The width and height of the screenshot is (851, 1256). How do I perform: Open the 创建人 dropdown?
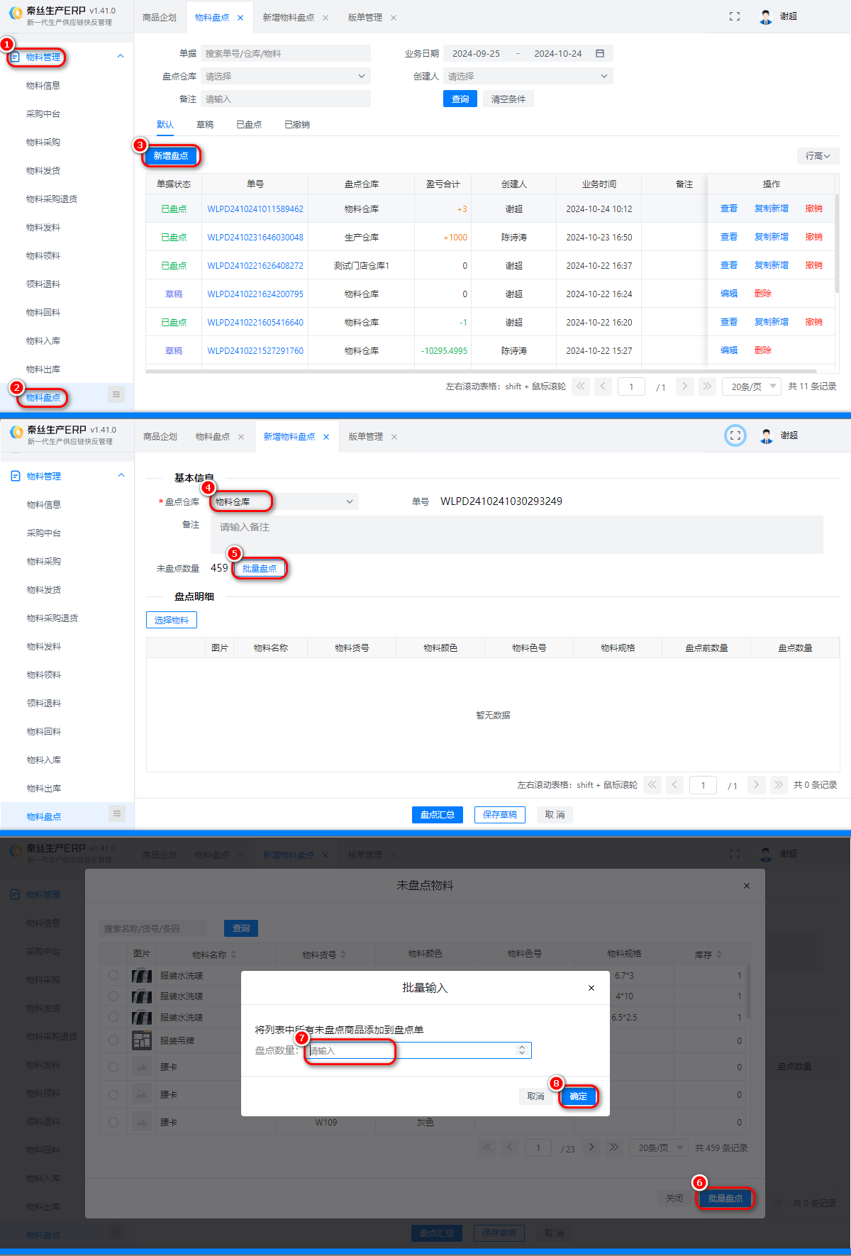[x=528, y=76]
